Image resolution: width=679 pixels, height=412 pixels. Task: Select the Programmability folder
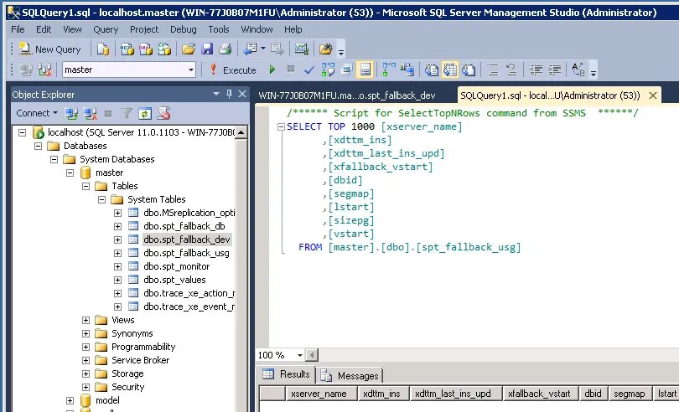click(143, 347)
